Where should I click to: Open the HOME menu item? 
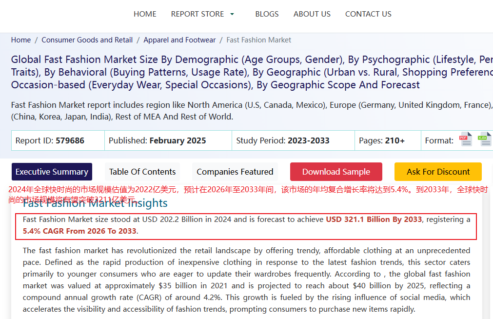(x=145, y=14)
